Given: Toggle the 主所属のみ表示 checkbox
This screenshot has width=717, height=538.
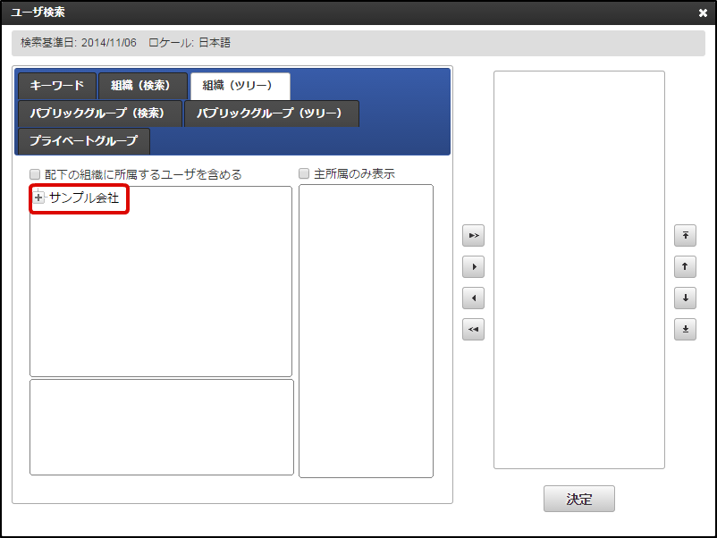Looking at the screenshot, I should click(304, 173).
